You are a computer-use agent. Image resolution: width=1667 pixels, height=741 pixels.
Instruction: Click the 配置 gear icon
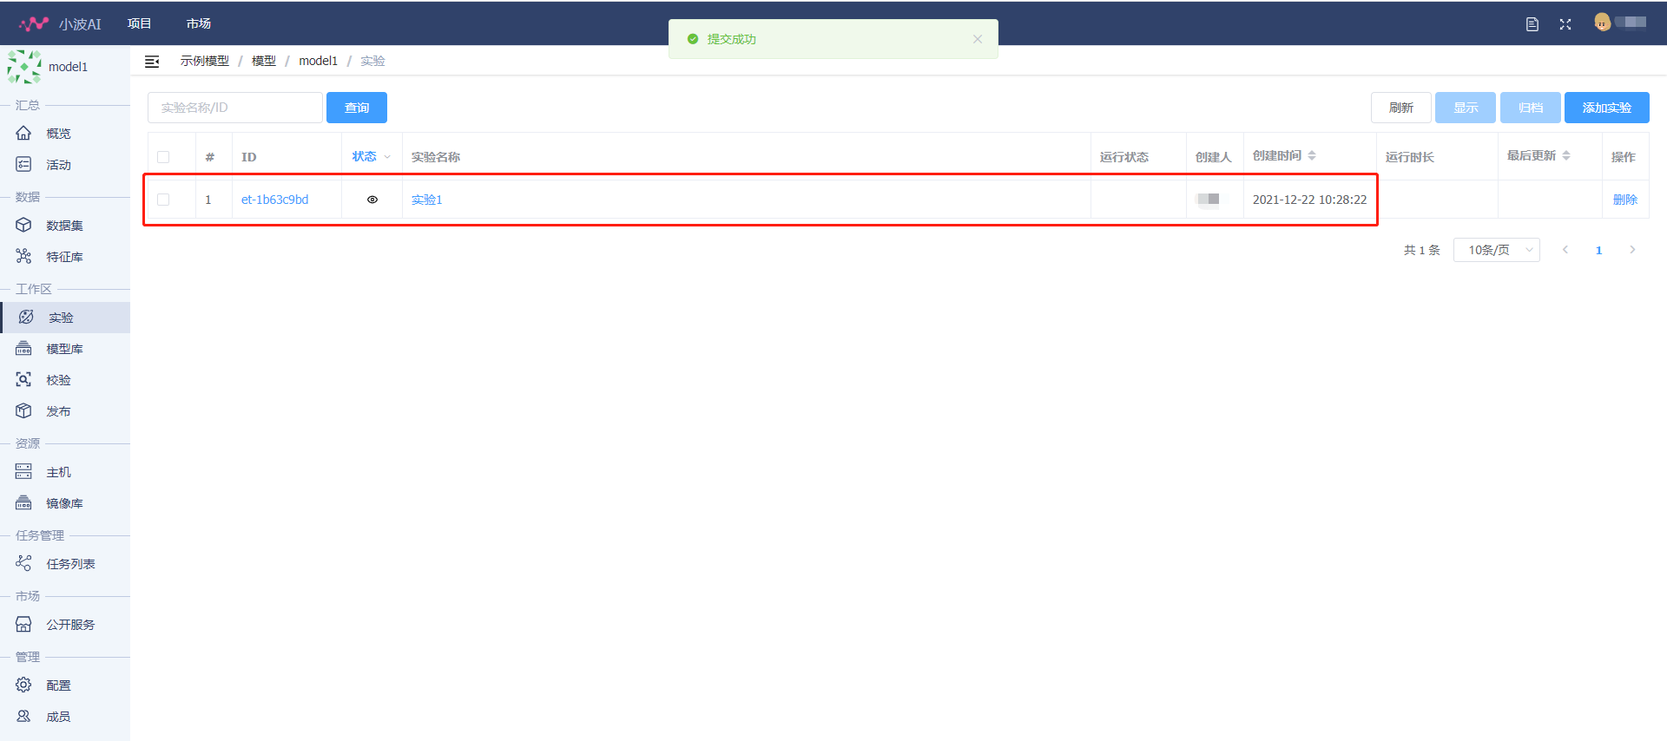point(23,685)
